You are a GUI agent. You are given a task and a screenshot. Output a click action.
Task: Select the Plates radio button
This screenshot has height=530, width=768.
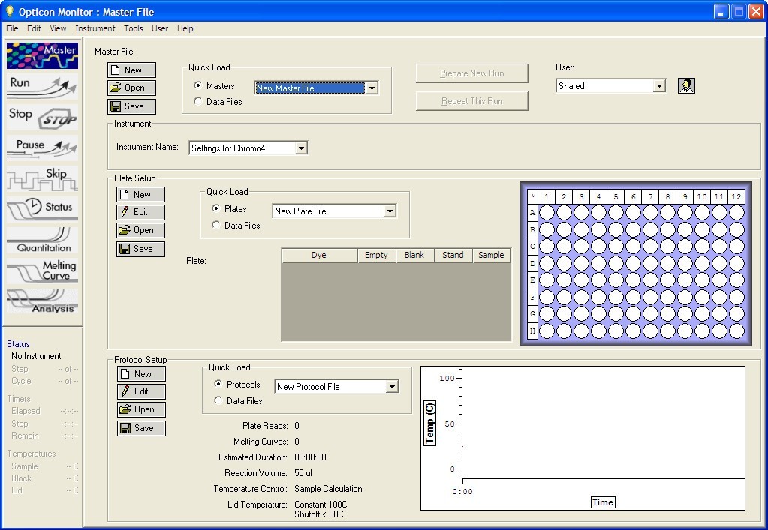click(216, 208)
